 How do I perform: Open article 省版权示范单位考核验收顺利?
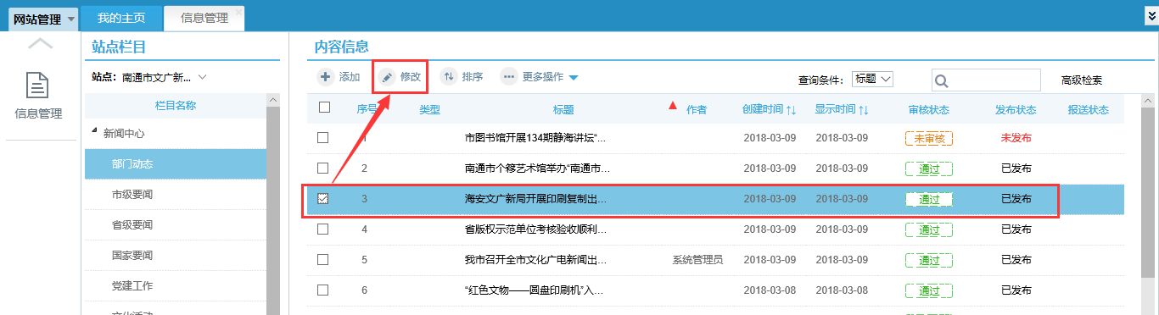(x=535, y=229)
